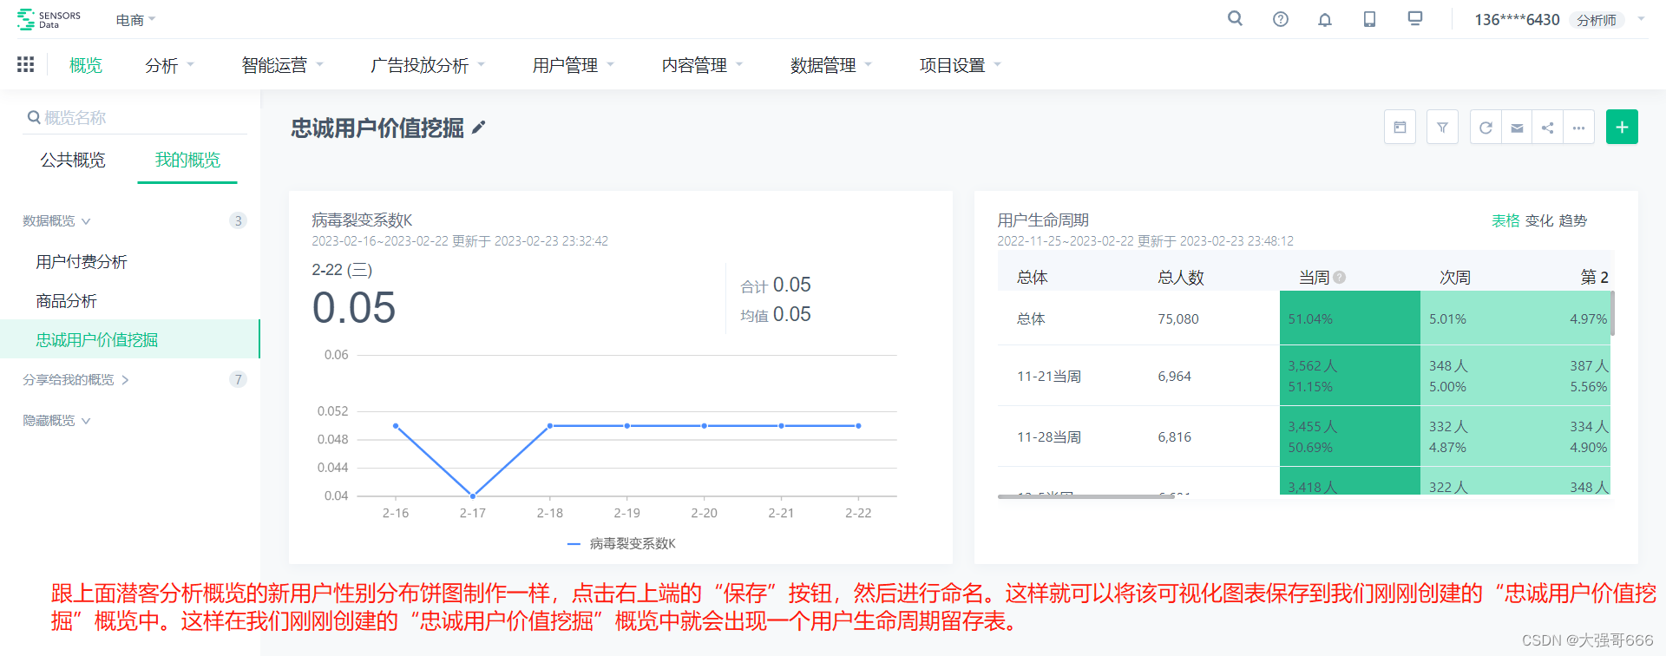Open the 商品分析 dashboard
This screenshot has height=656, width=1666.
[x=67, y=301]
